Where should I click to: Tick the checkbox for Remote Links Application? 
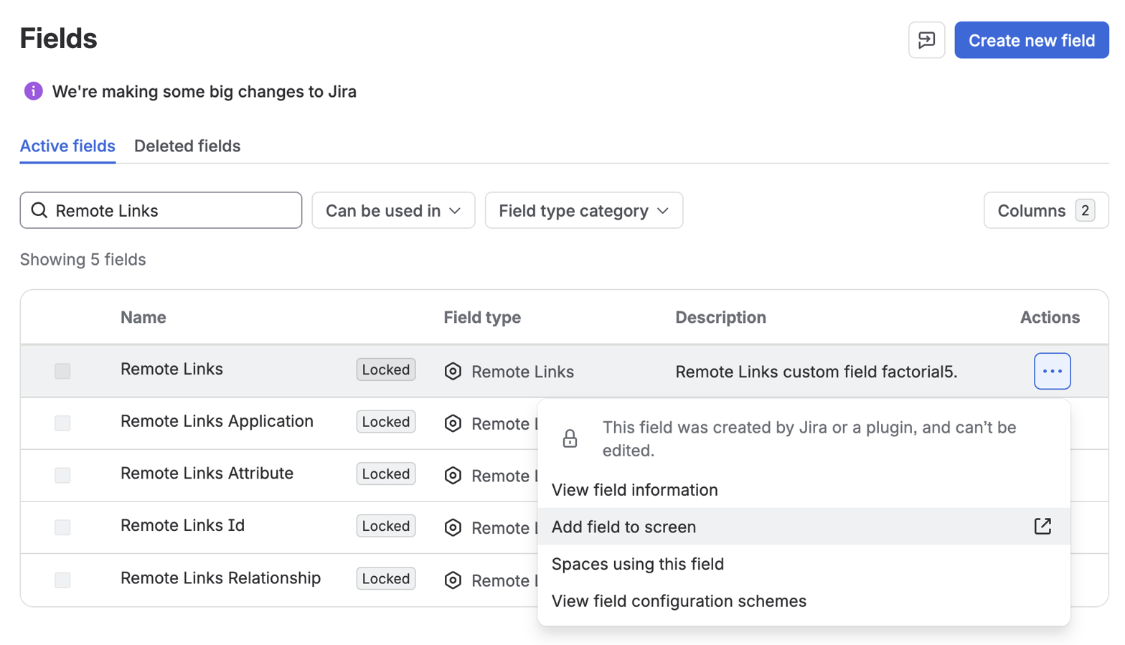[62, 423]
